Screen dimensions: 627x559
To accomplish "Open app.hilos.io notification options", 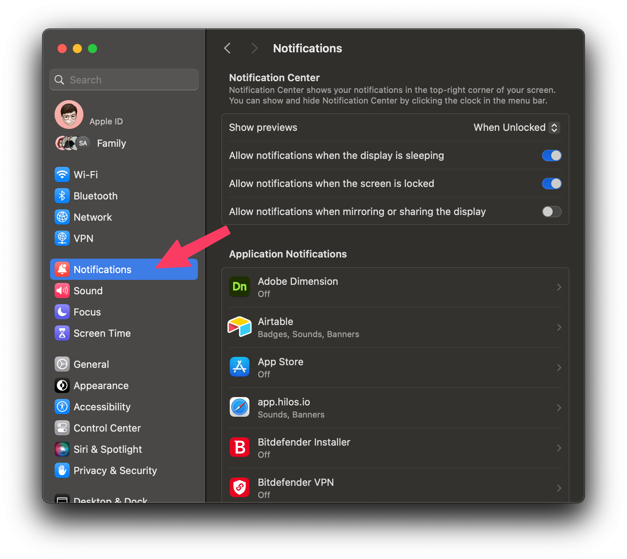I will coord(559,407).
